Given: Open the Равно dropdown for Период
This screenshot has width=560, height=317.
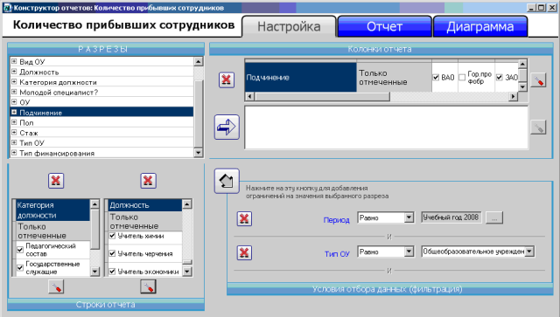Looking at the screenshot, I should [409, 217].
